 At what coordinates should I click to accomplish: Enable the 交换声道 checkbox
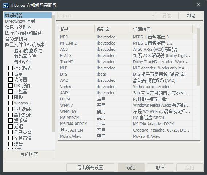11,138
